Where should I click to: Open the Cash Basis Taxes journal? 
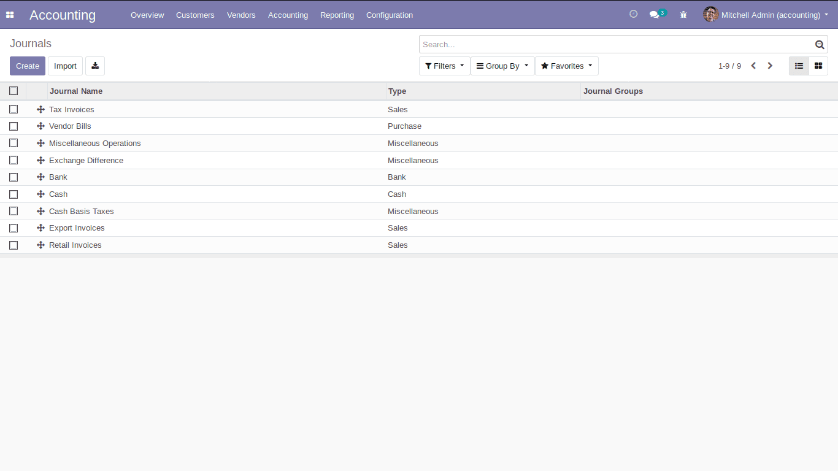[82, 211]
